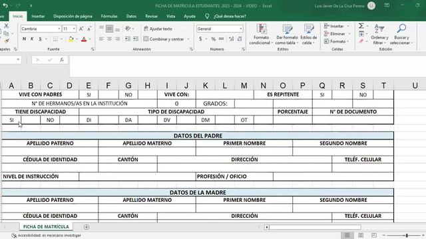Align text right icon
This screenshot has width=426, height=239.
pyautogui.click(x=117, y=39)
